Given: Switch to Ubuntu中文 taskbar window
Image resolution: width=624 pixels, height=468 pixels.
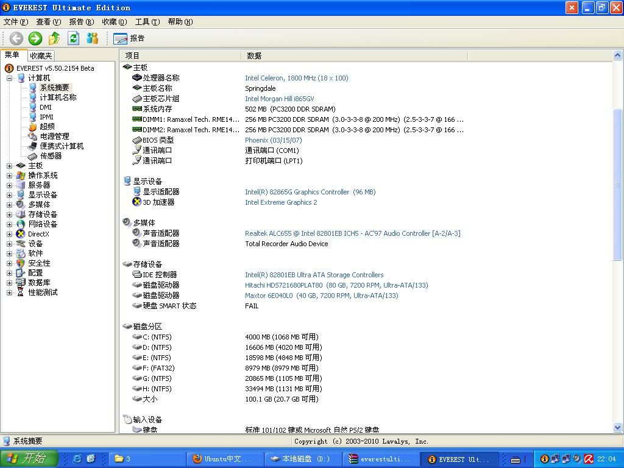Looking at the screenshot, I should [x=225, y=459].
